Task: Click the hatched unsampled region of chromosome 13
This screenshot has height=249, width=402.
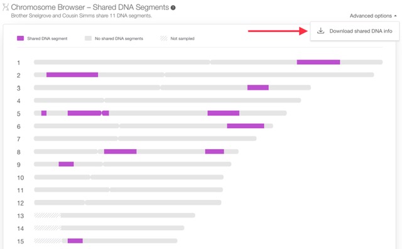Action: pos(48,216)
